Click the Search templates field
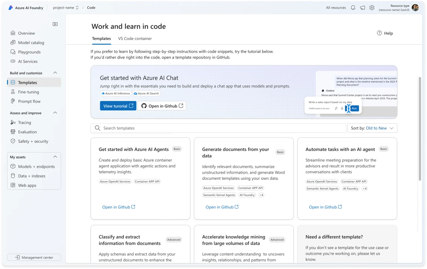This screenshot has height=269, width=427. [218, 128]
